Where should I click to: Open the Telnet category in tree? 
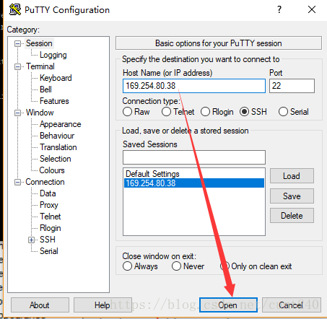click(x=50, y=217)
